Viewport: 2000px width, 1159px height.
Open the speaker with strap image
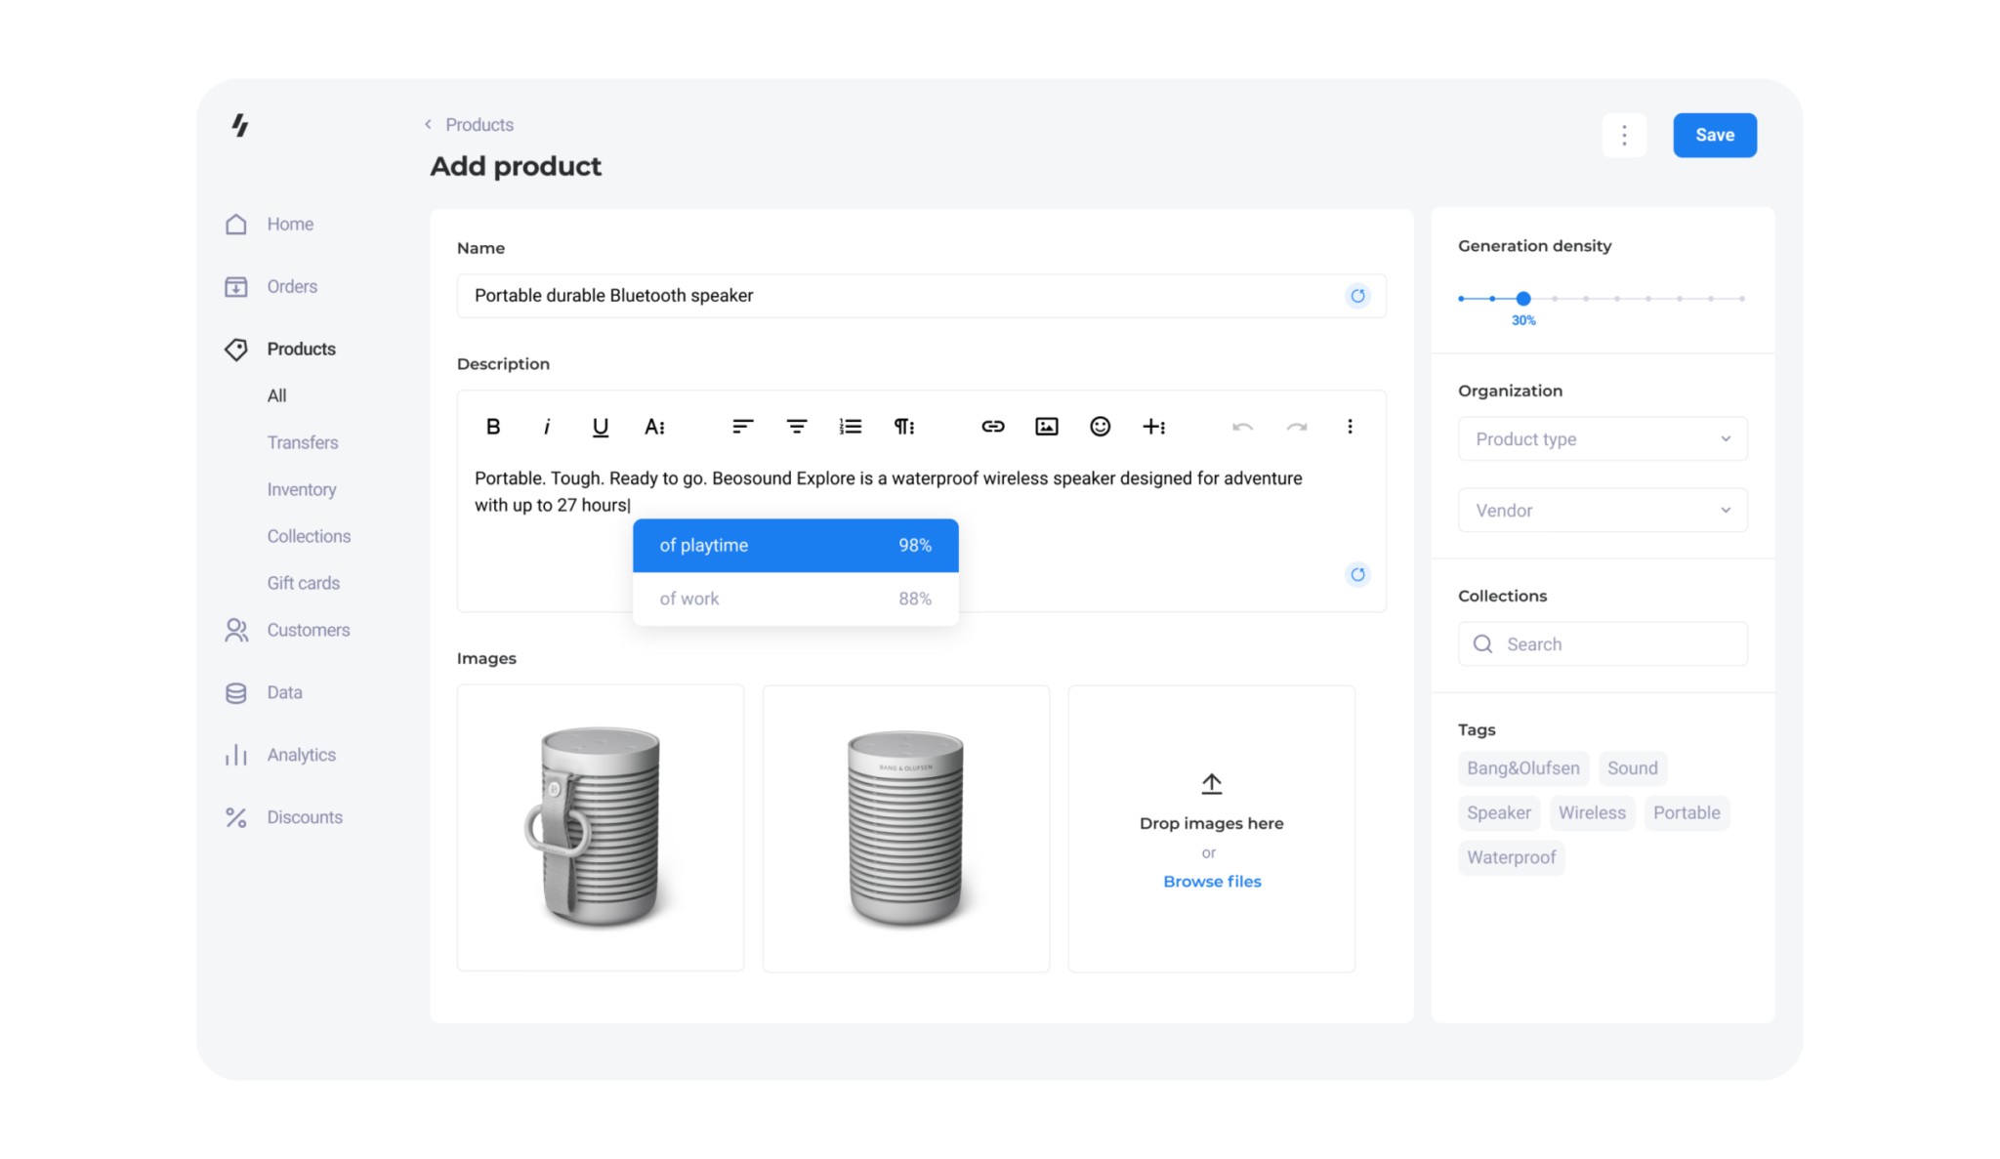(x=600, y=828)
